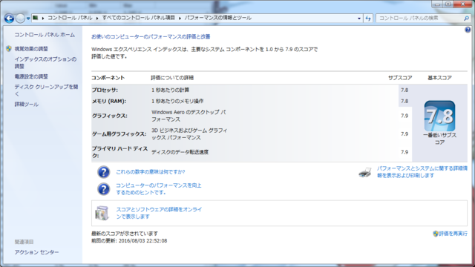
Task: Click 評価を再実行 link
Action: coord(453,234)
